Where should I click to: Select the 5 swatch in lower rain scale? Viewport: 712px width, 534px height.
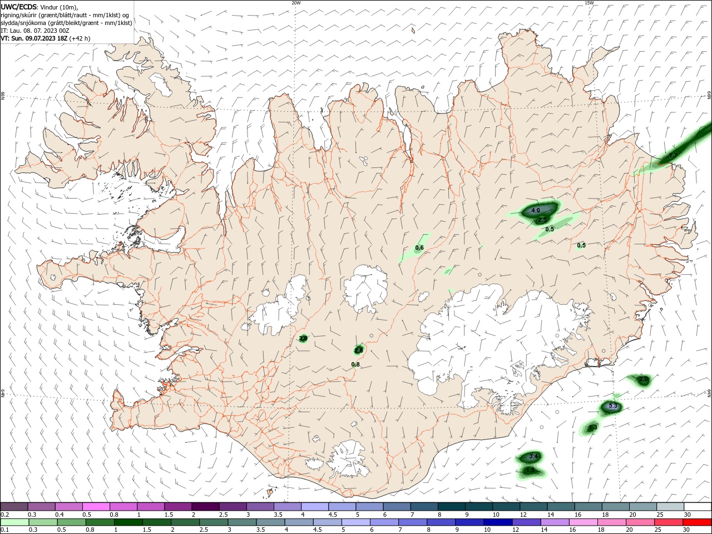(356, 522)
